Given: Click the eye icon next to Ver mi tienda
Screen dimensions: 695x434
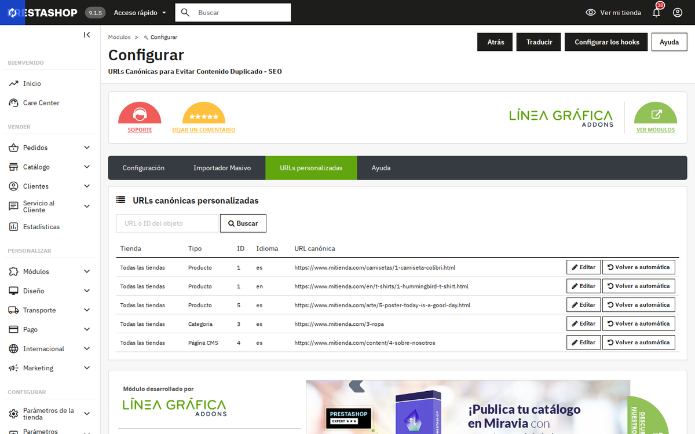Looking at the screenshot, I should click(591, 12).
